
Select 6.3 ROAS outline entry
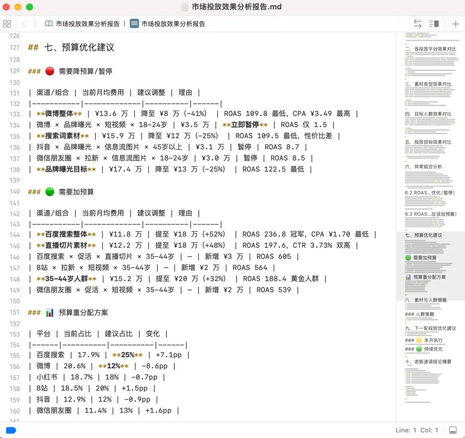coord(431,214)
